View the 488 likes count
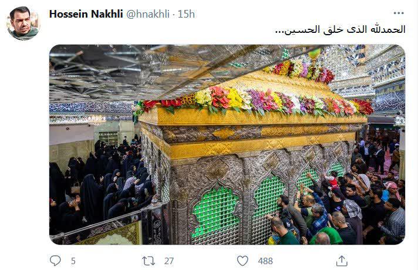Image resolution: width=418 pixels, height=270 pixels. point(265,261)
